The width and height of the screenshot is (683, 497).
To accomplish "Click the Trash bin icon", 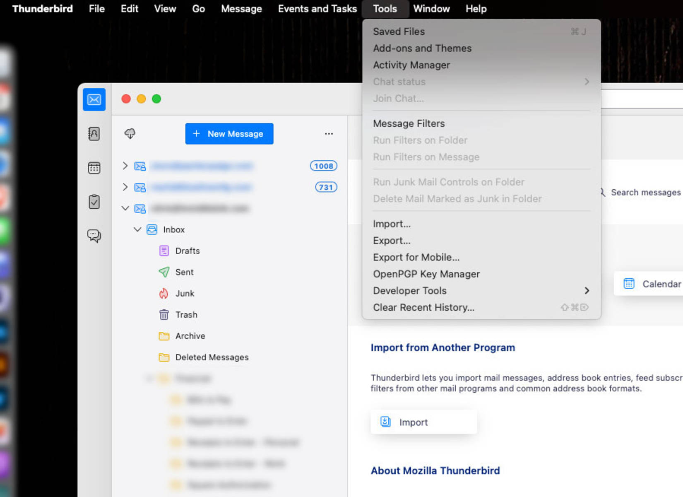I will pyautogui.click(x=164, y=315).
